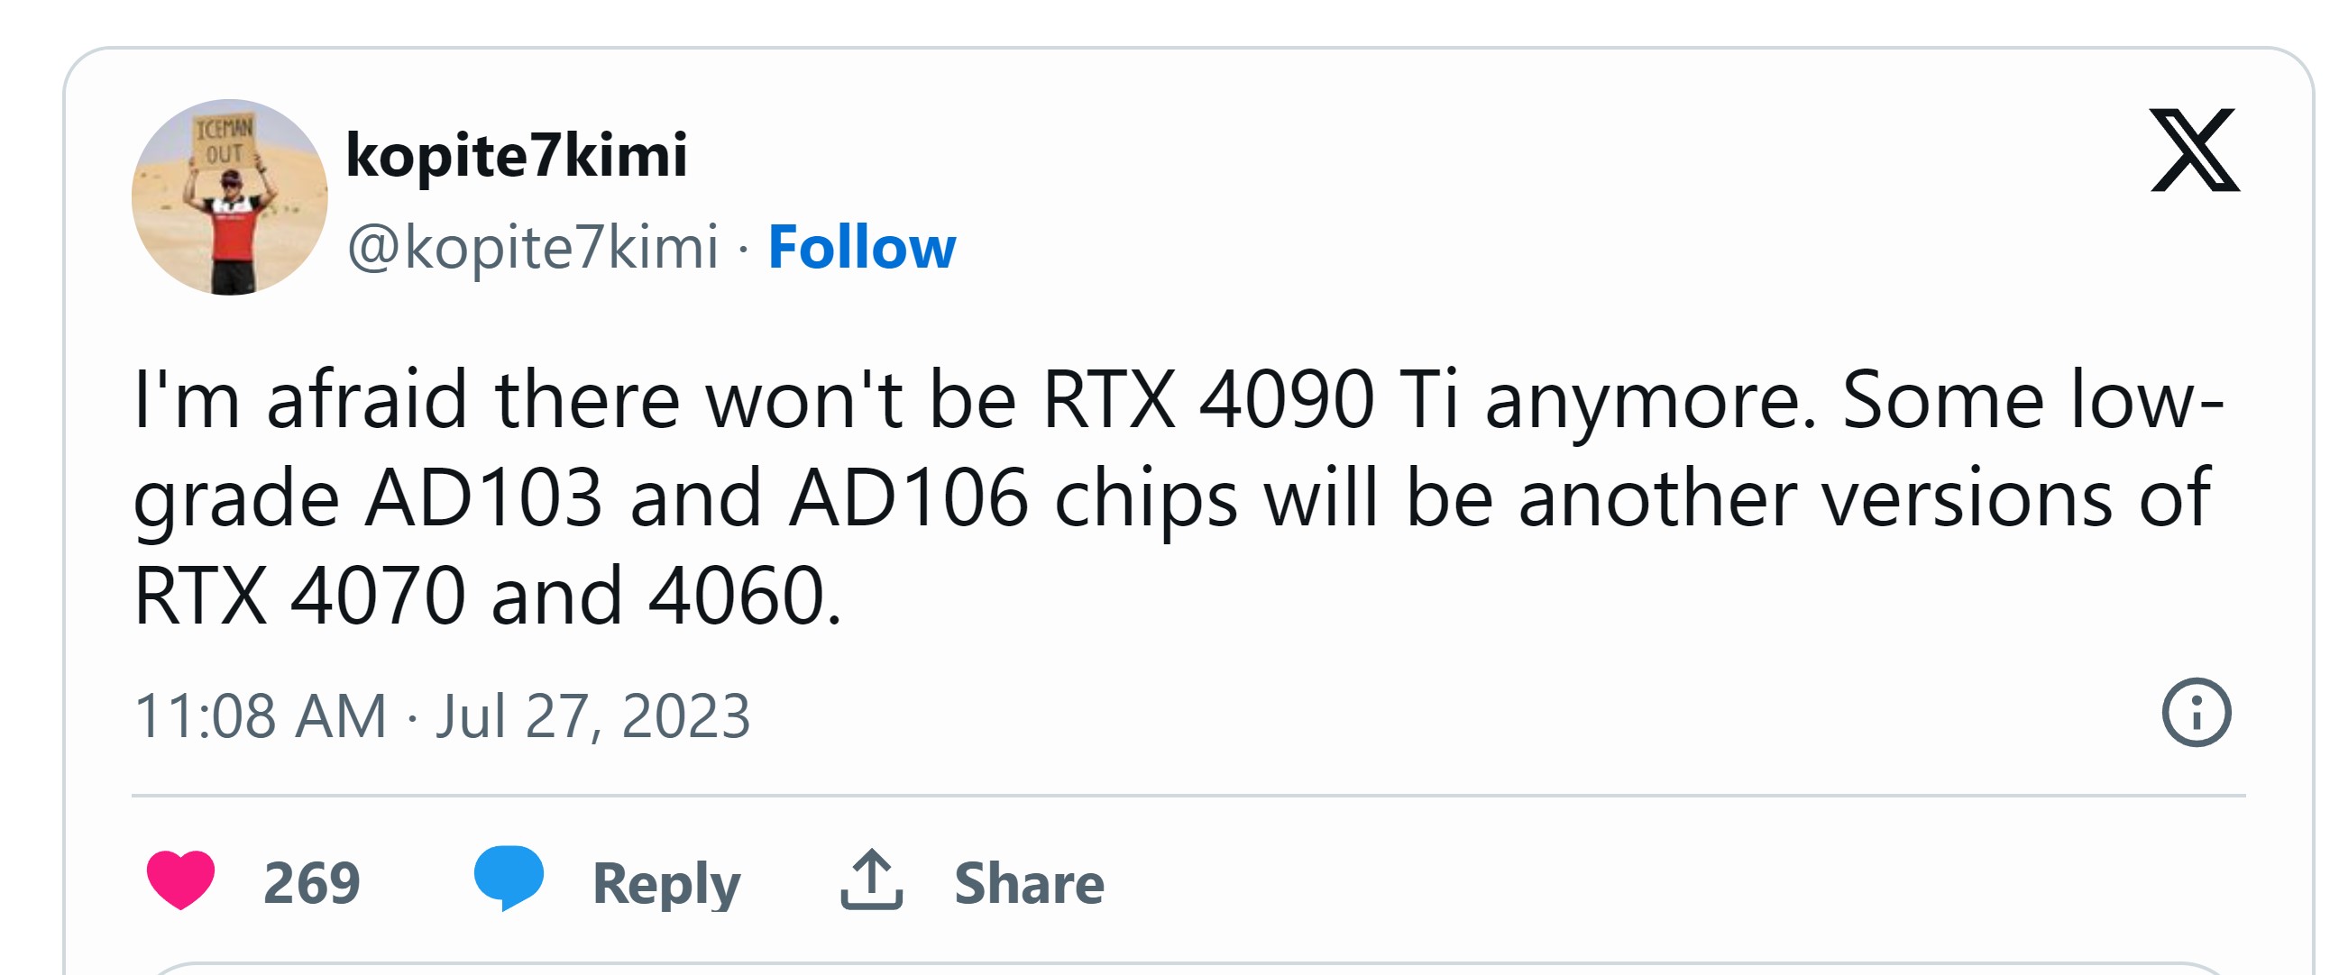Click the tweet line reading RTX 4070 and 4060
Viewport: 2339px width, 975px height.
(488, 597)
